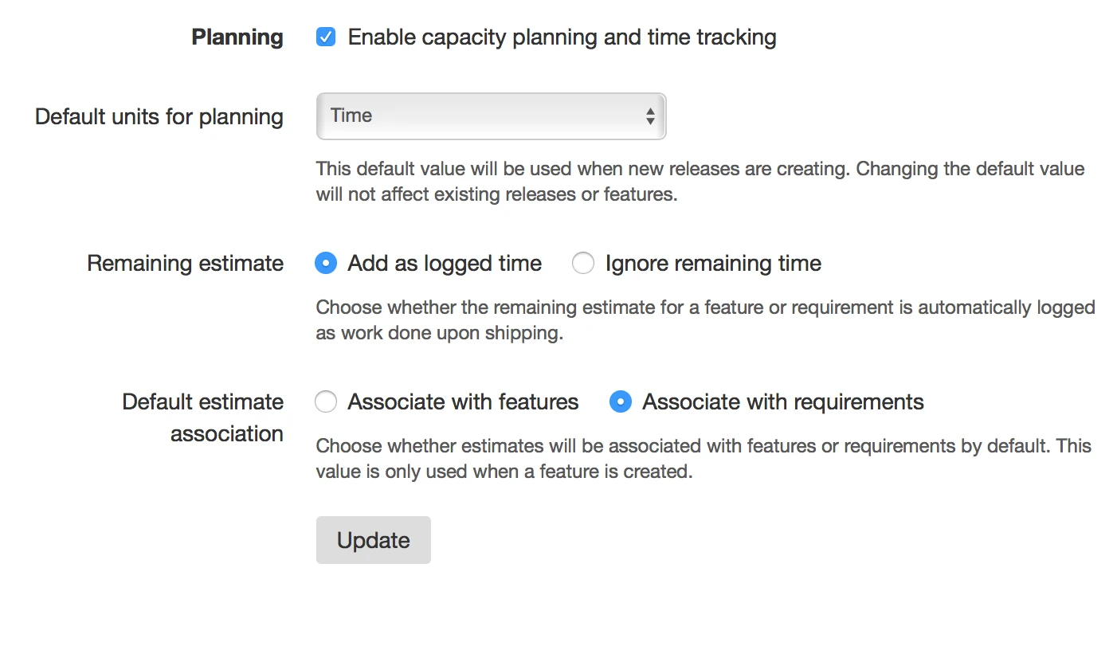This screenshot has height=650, width=1117.
Task: Click the help text about new releases default value
Action: [700, 182]
